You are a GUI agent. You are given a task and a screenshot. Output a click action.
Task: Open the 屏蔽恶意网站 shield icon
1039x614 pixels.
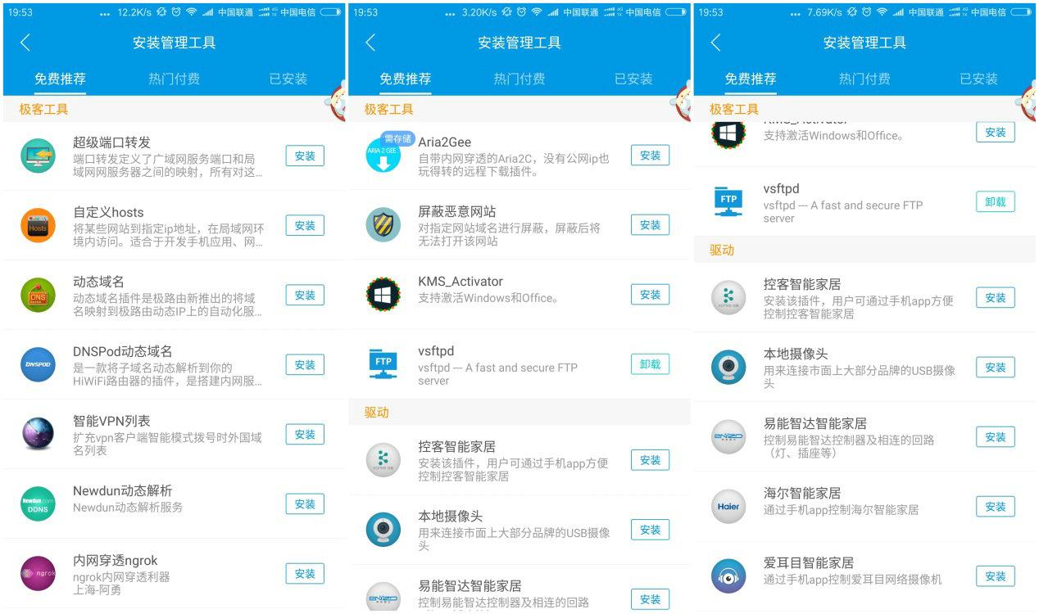(382, 225)
